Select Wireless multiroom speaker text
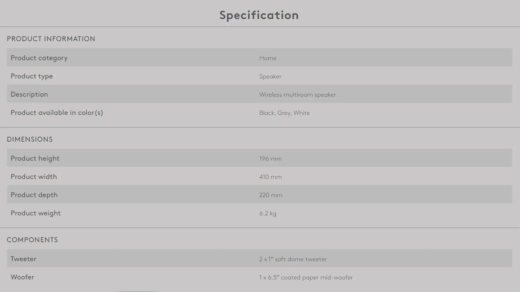 click(x=298, y=95)
